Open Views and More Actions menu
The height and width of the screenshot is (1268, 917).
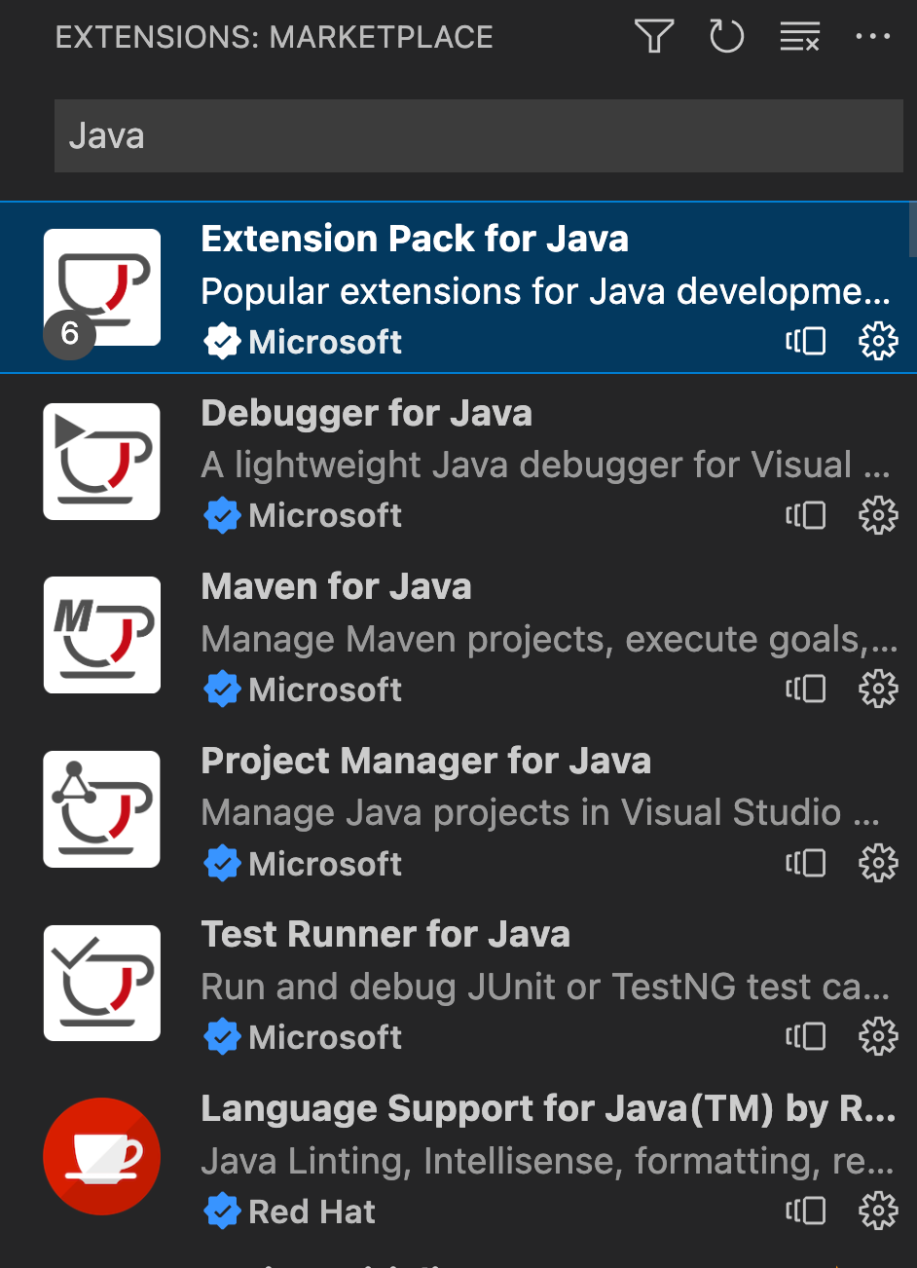[872, 37]
